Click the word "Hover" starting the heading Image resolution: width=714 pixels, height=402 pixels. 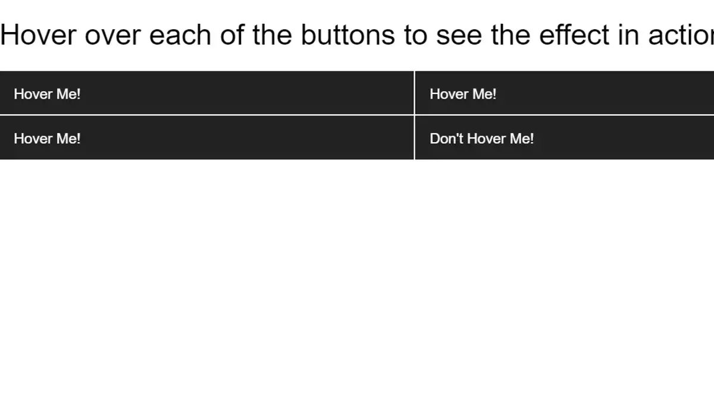[x=39, y=34]
